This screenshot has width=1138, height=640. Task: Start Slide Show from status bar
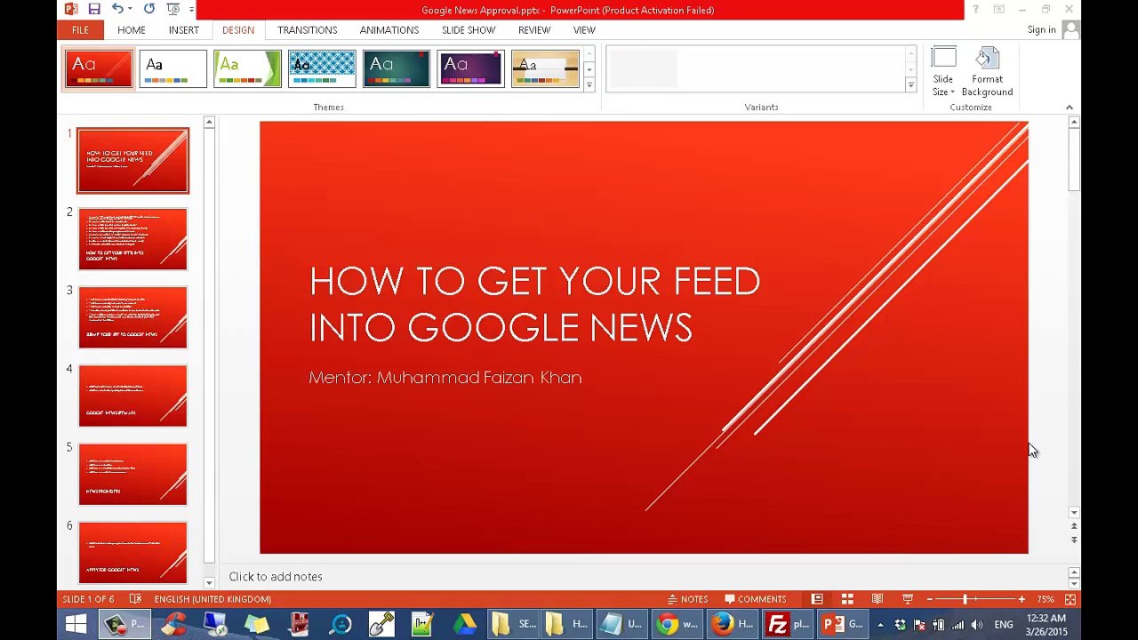click(908, 599)
